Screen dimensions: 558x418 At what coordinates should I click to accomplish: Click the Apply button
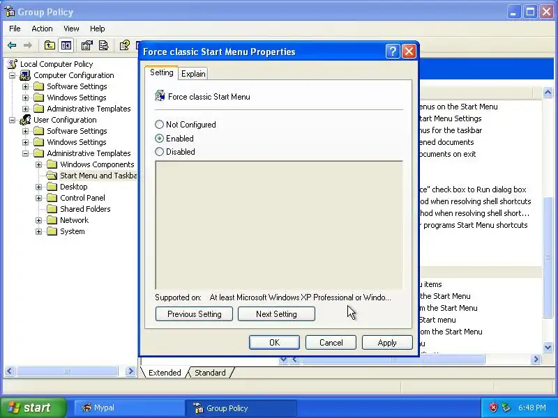[387, 342]
